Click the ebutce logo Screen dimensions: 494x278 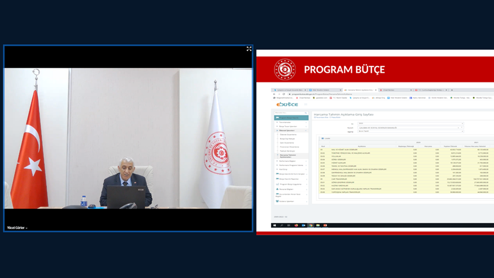(287, 104)
